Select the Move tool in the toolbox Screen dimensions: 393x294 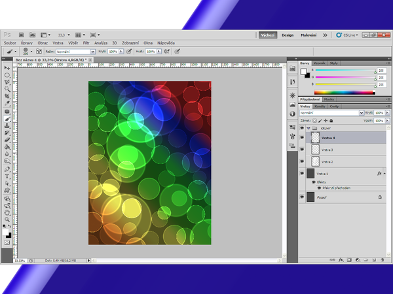pyautogui.click(x=7, y=67)
